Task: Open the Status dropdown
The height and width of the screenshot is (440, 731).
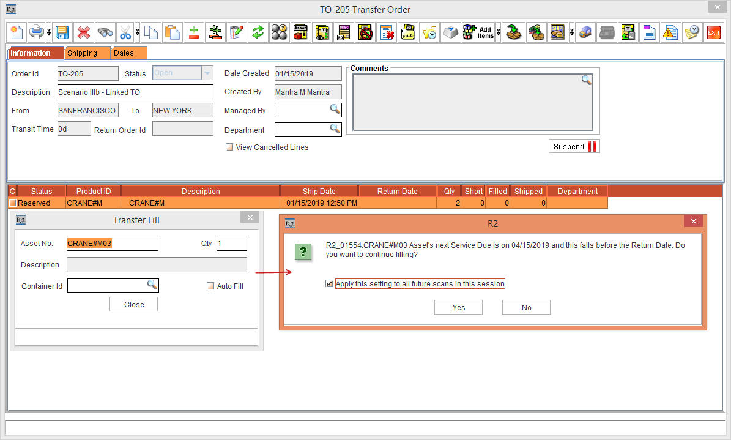Action: [207, 73]
